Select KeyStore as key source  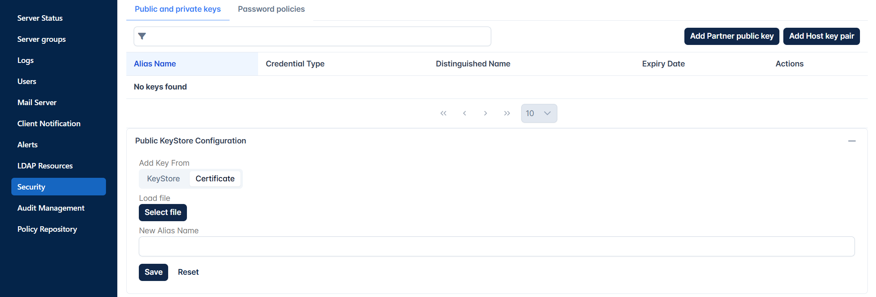(163, 179)
